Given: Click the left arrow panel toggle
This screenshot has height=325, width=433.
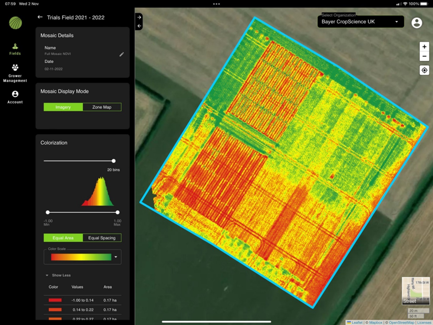Looking at the screenshot, I should click(139, 26).
